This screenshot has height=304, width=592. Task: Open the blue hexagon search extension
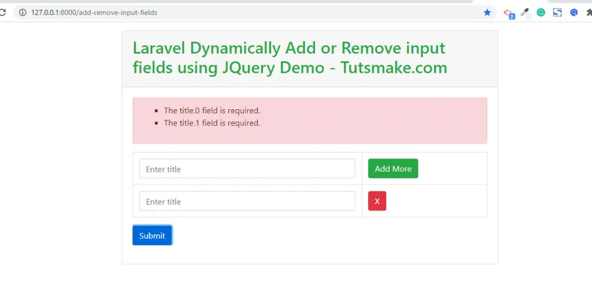(x=574, y=13)
